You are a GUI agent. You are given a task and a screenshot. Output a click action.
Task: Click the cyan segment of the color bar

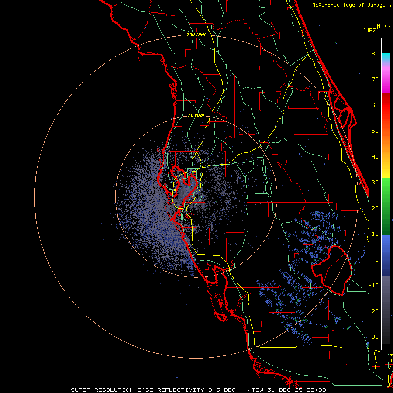(386, 57)
